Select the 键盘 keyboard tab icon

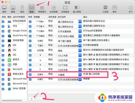point(32,9)
